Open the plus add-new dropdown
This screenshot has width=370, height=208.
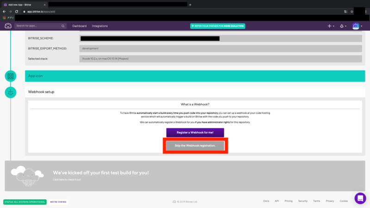pos(331,26)
